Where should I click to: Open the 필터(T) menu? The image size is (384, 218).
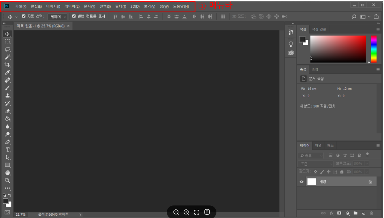point(121,6)
